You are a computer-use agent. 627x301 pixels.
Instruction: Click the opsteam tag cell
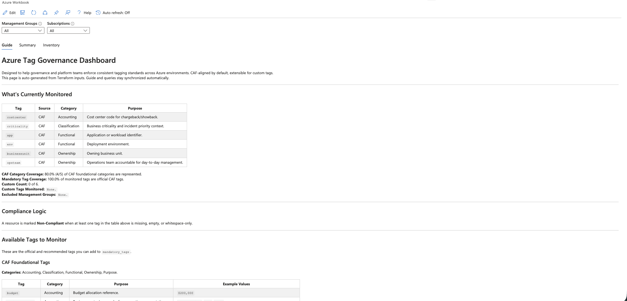coord(18,163)
